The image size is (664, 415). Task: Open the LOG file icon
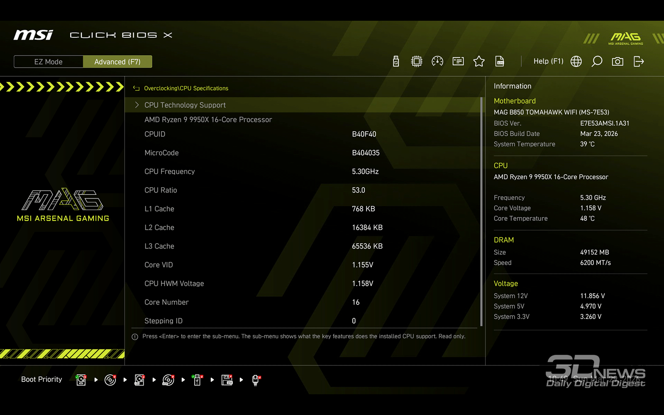(x=500, y=61)
